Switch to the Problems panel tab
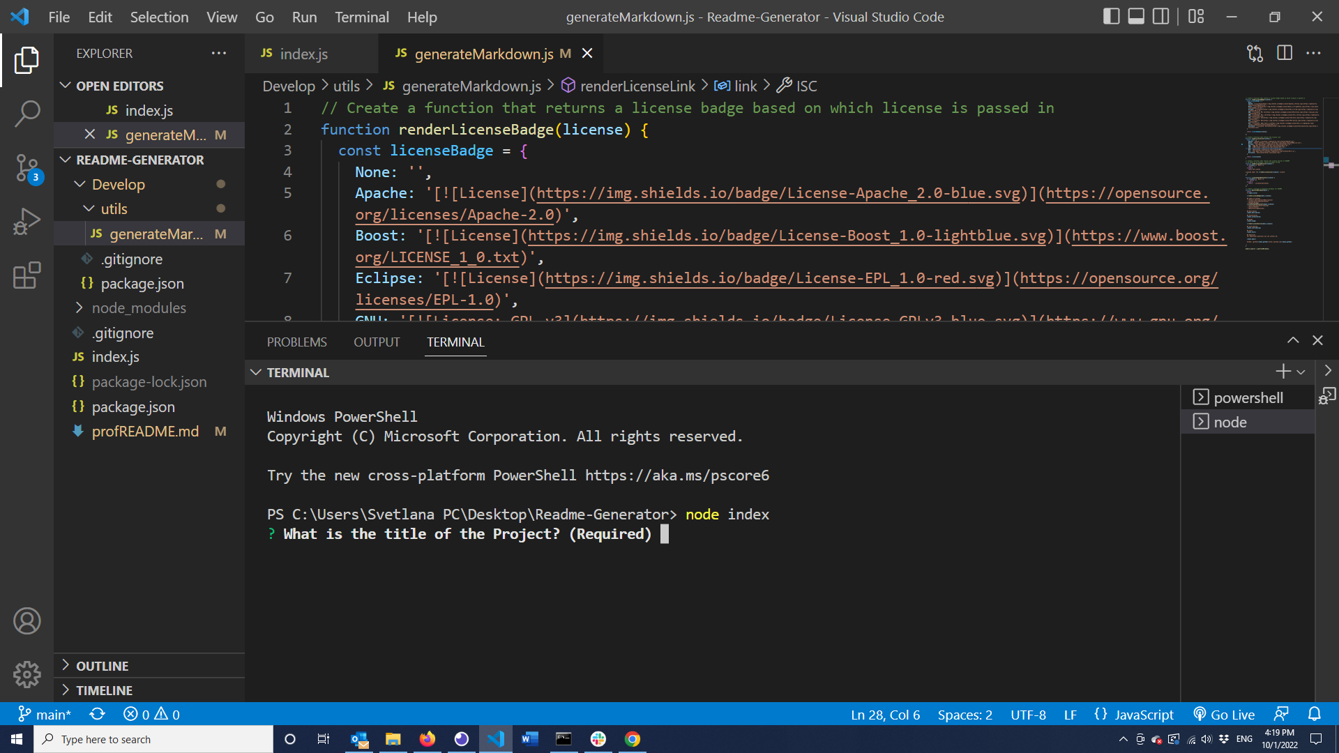1339x753 pixels. point(296,342)
